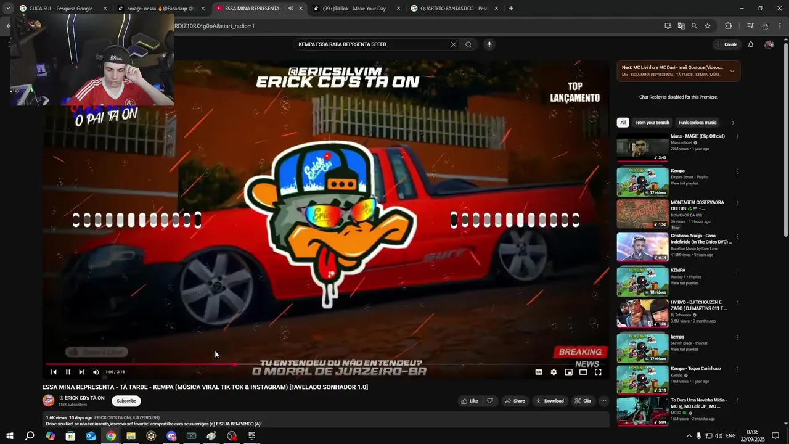Expand the Next mix playlist panel chevron

click(x=732, y=71)
